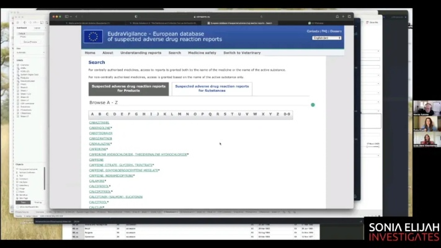Select the 0-9 browse filter
This screenshot has height=248, width=441.
286,114
